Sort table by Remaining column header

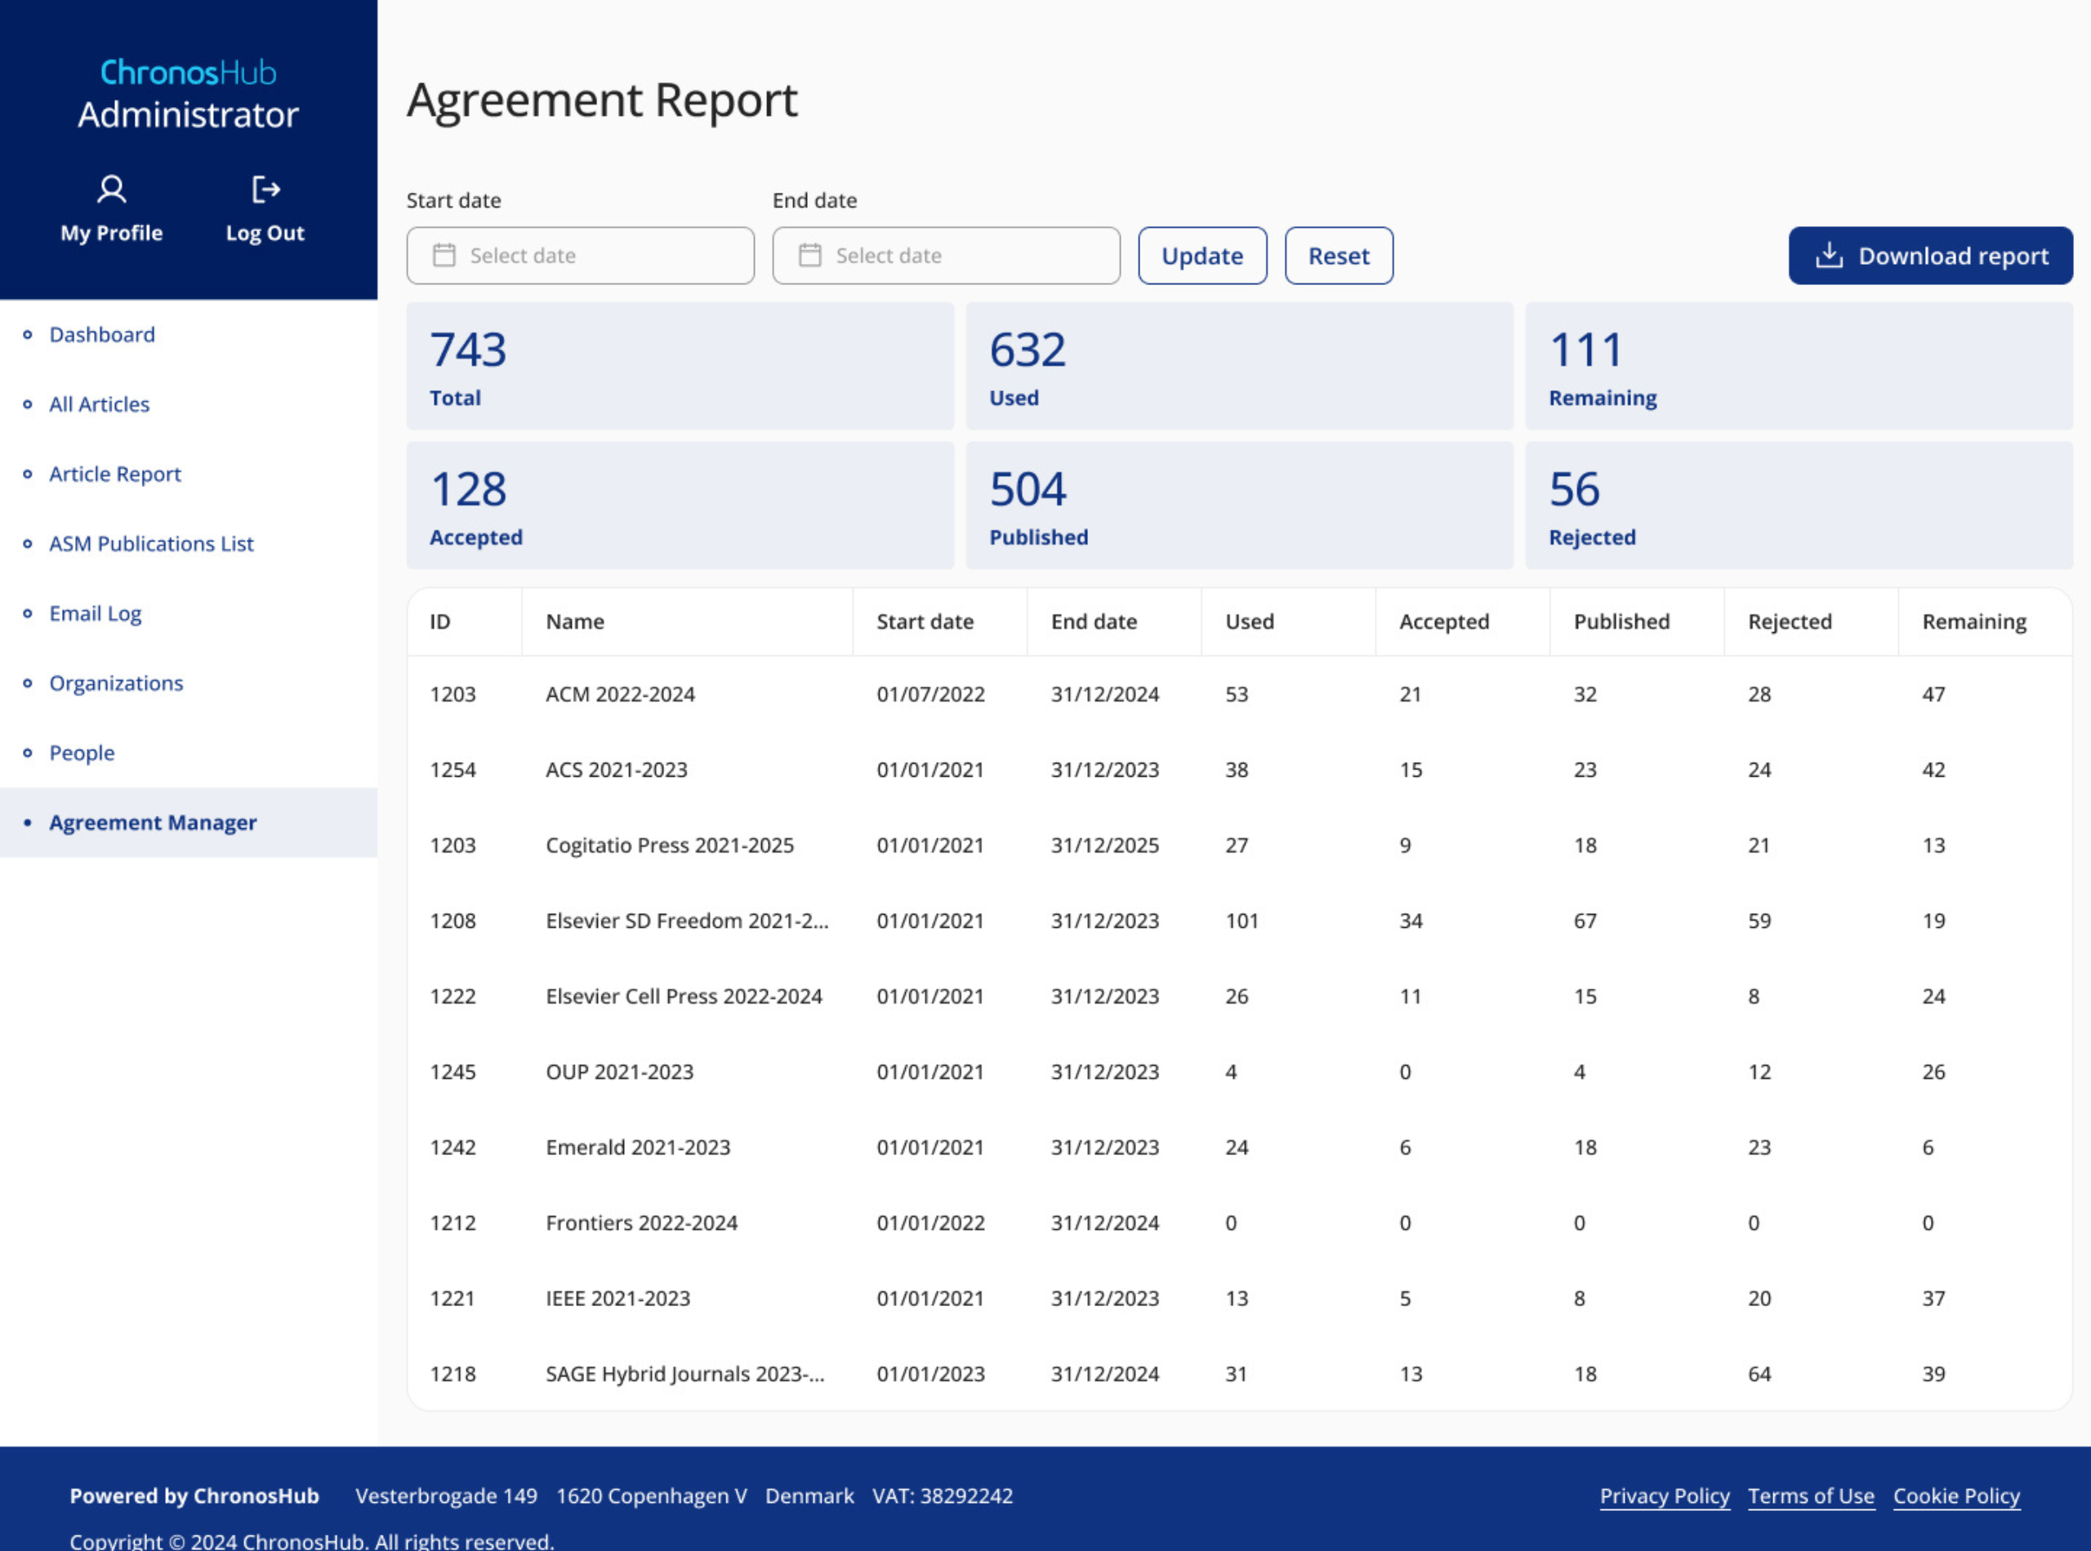click(x=1973, y=622)
